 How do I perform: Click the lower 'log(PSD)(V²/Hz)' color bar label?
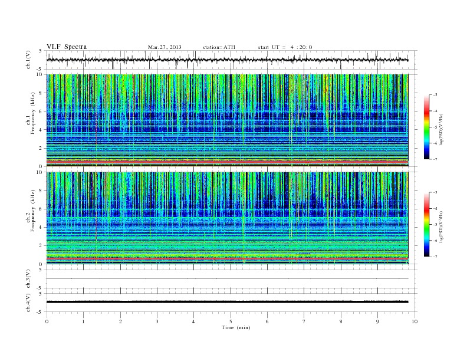point(441,227)
